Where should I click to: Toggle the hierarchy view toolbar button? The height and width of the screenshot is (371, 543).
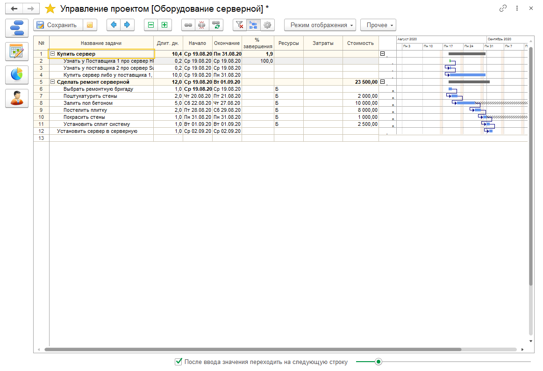click(x=253, y=25)
